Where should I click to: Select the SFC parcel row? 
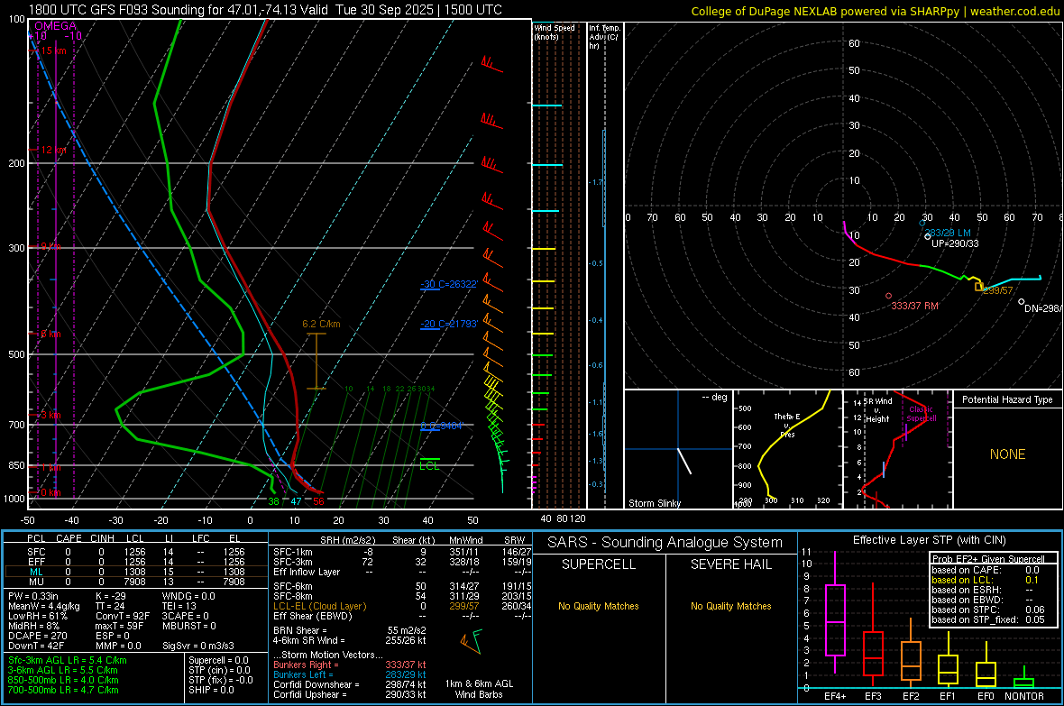[x=136, y=552]
